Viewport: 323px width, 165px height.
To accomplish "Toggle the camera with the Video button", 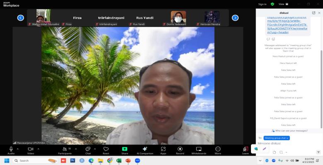I will click(30, 150).
